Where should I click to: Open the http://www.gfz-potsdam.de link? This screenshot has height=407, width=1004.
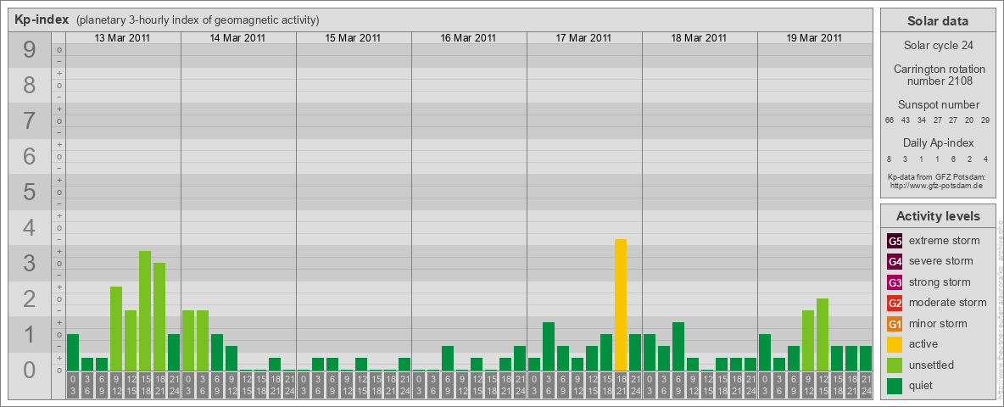(x=938, y=186)
